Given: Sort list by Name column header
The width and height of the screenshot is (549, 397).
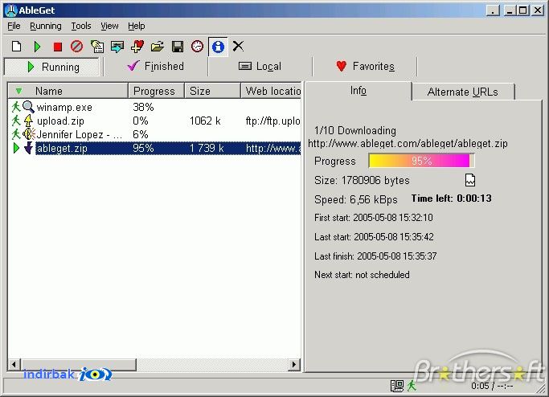Looking at the screenshot, I should [68, 91].
